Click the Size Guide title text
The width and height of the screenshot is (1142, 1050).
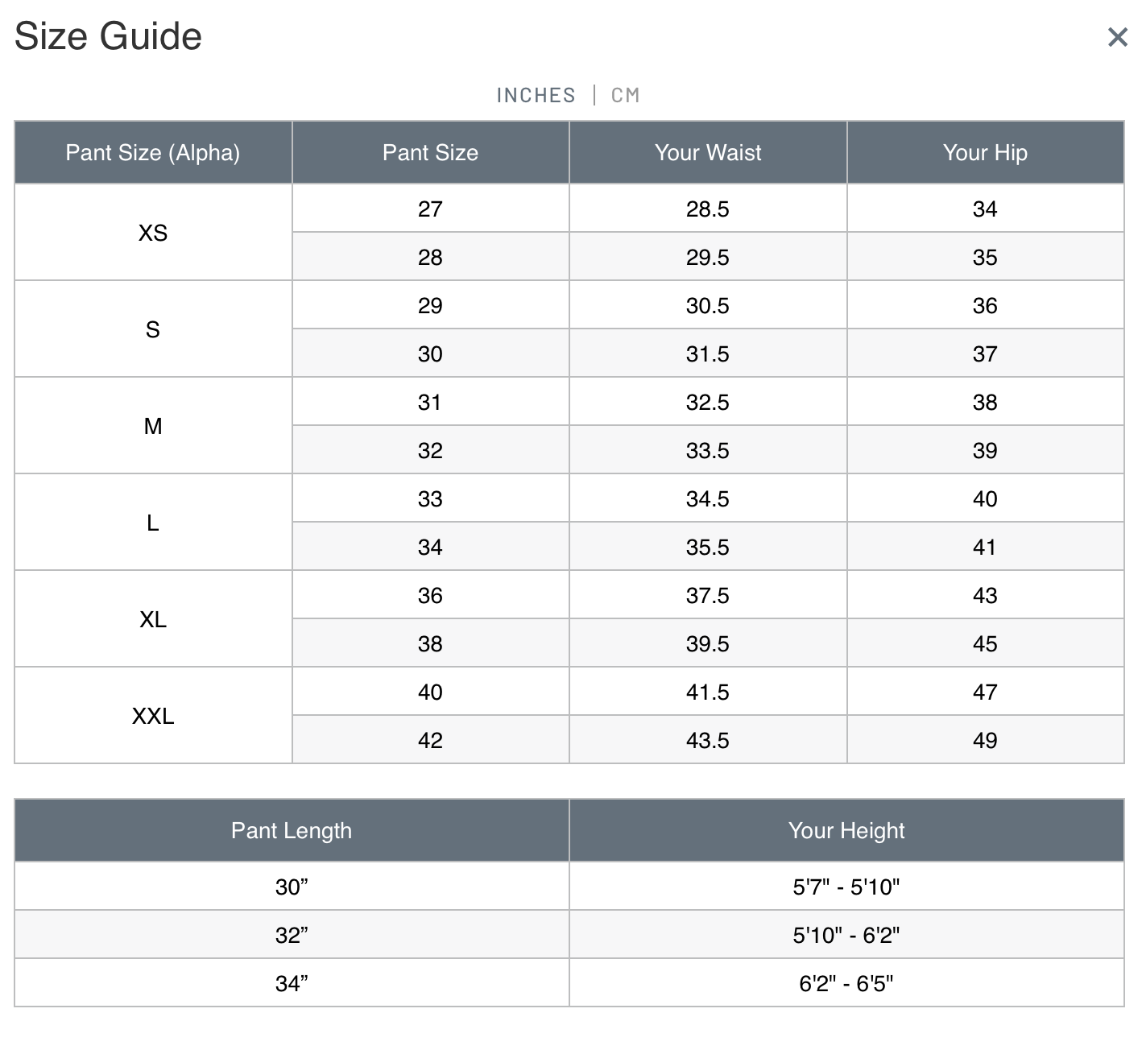point(108,37)
